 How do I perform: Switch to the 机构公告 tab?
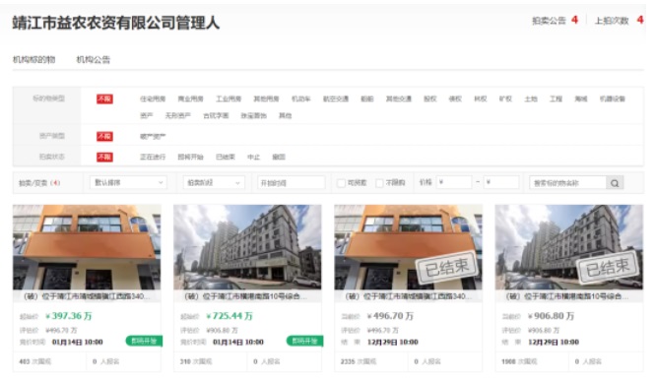click(94, 60)
